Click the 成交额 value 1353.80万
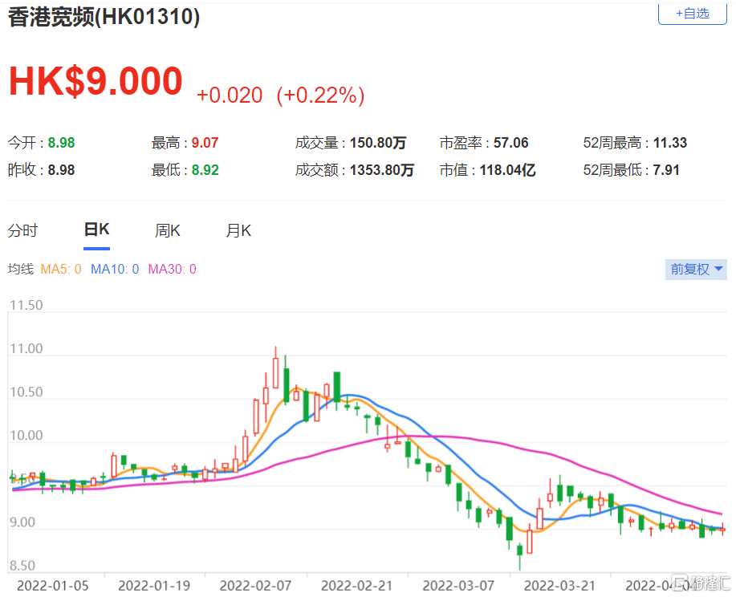This screenshot has height=597, width=736. coord(382,170)
